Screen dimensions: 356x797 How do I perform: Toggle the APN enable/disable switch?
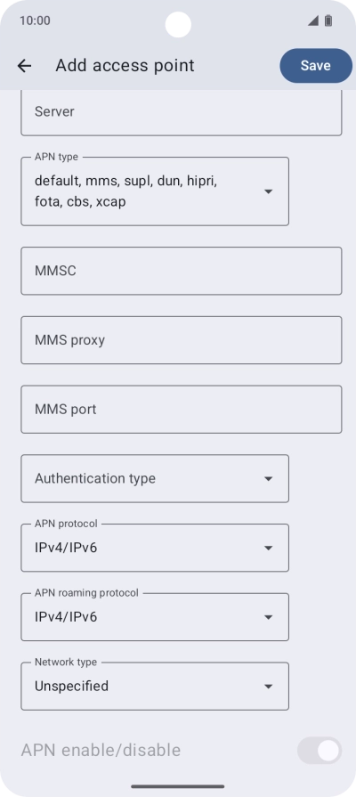pyautogui.click(x=320, y=750)
